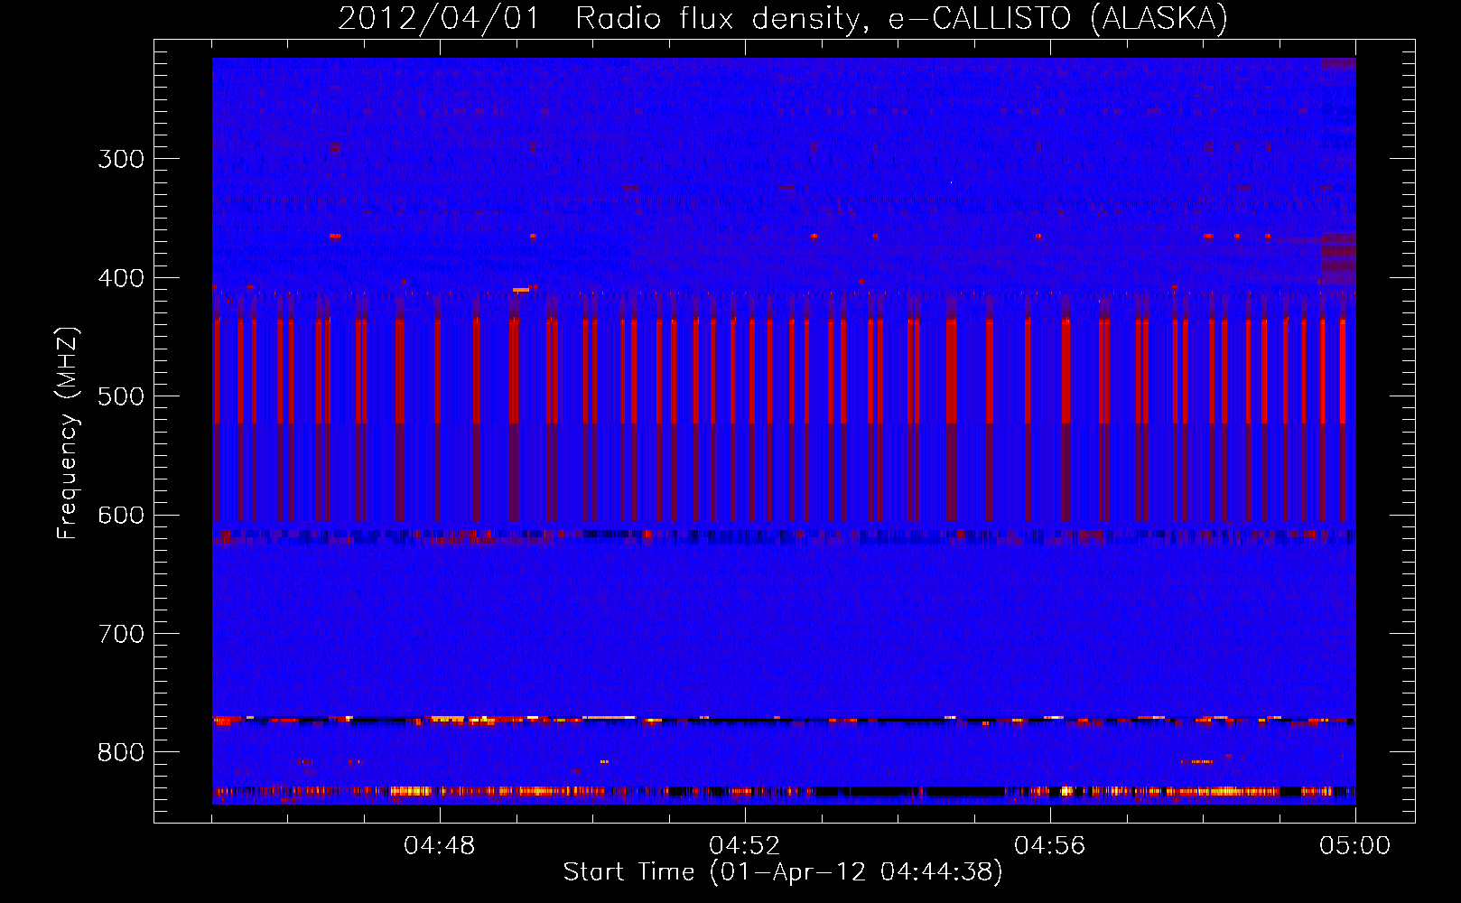Click the 04:56 time tick label

(x=1050, y=846)
